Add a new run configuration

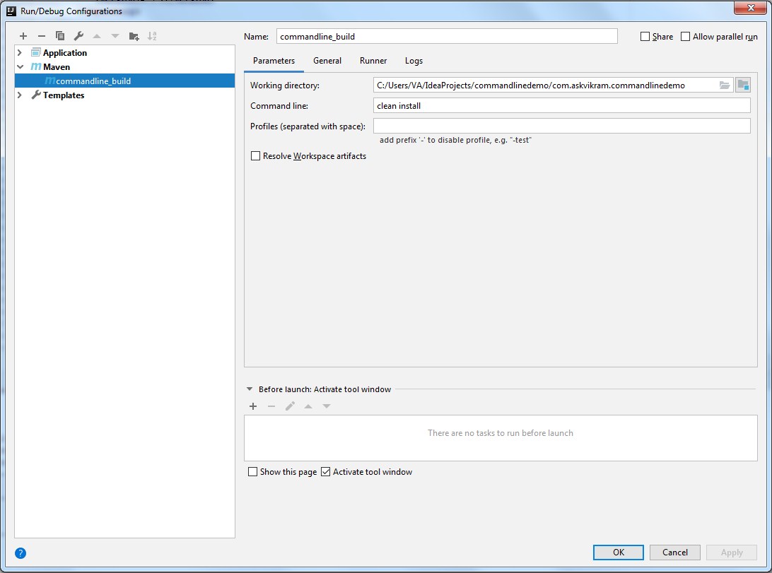[23, 36]
